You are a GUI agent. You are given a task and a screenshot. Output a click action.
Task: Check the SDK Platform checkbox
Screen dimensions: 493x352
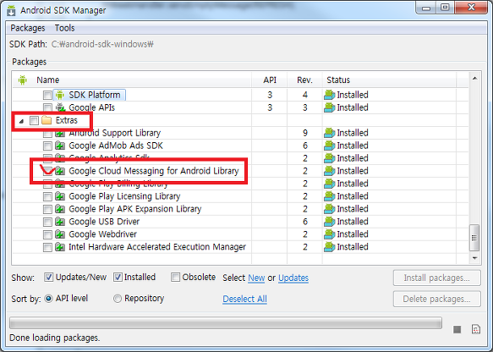tap(47, 95)
